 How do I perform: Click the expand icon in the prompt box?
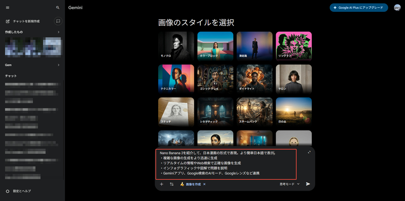[x=309, y=152]
